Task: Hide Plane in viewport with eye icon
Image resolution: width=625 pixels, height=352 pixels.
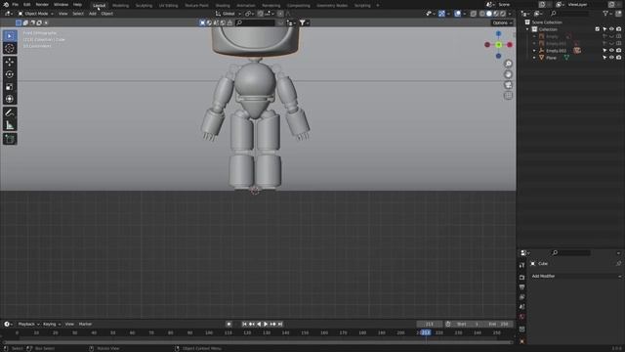Action: (x=612, y=58)
